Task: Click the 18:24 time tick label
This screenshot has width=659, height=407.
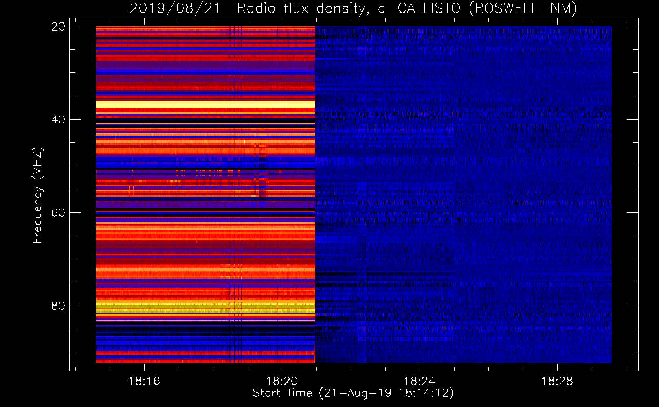Action: point(420,381)
